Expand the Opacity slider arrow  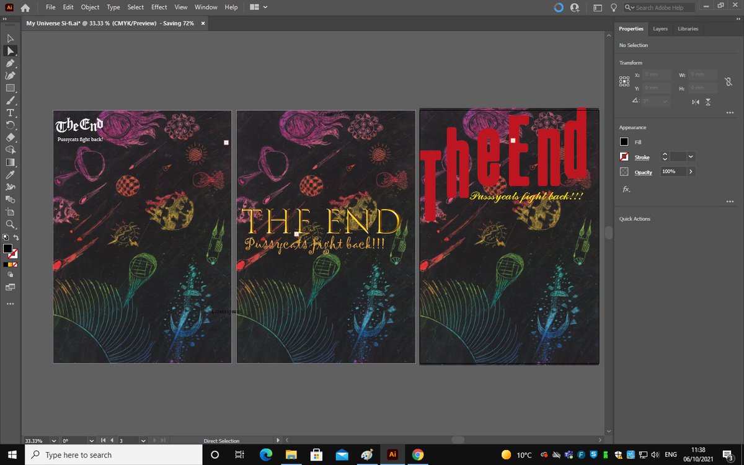pyautogui.click(x=691, y=171)
